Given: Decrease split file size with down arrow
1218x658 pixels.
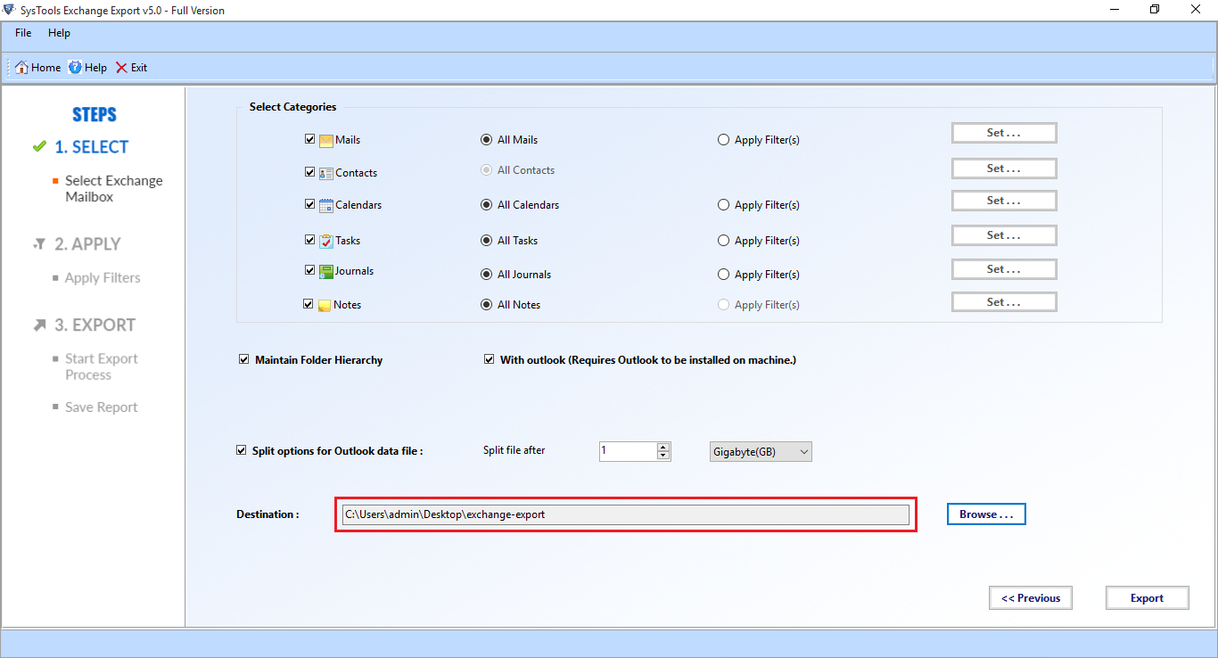Looking at the screenshot, I should click(662, 456).
